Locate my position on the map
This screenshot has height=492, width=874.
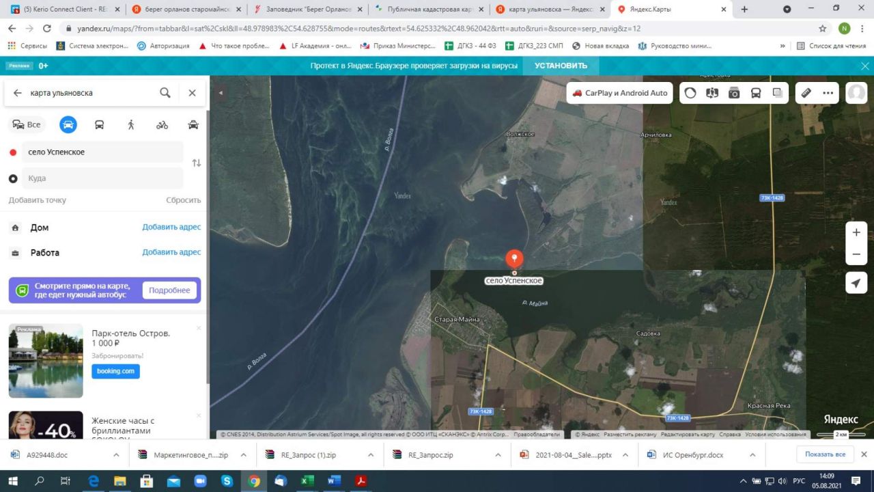(856, 283)
